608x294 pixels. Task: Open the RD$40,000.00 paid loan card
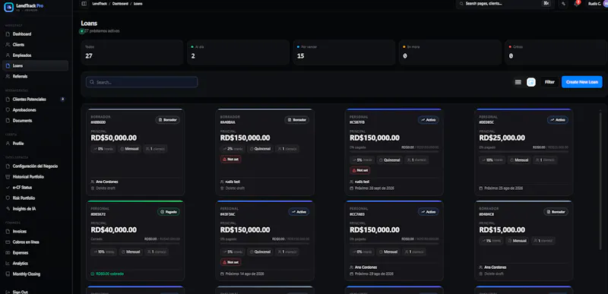(135, 241)
